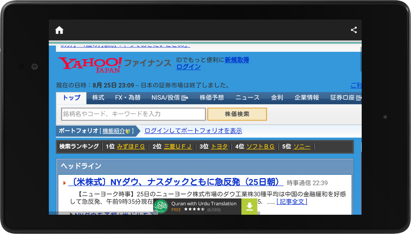Open the NYダウ、ナスダック headline link
411x234 pixels.
[176, 182]
